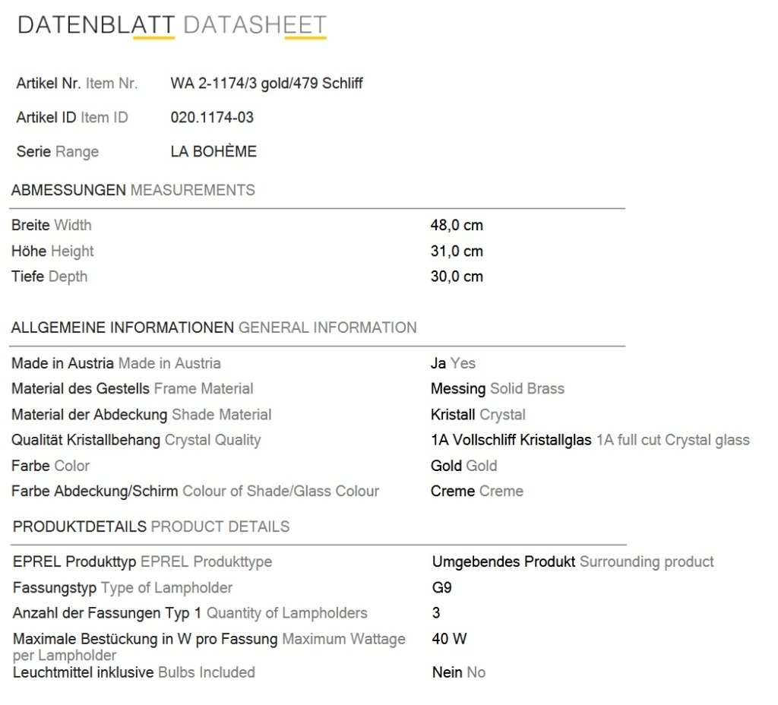Select the value 'Gold Gold'

463,466
